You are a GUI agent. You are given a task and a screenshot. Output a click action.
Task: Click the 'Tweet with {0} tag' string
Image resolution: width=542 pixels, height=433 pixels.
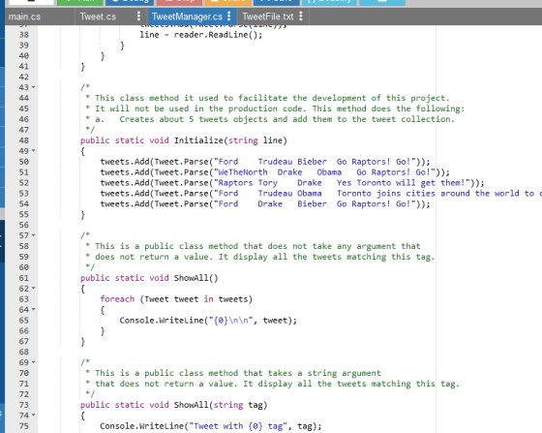[x=238, y=426]
